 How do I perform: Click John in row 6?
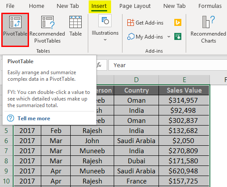92,140
